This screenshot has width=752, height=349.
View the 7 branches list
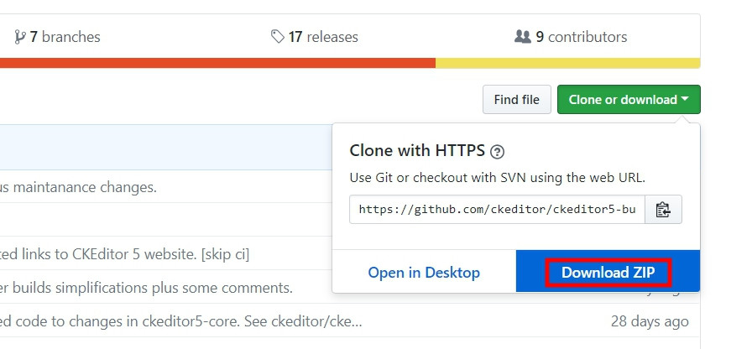[58, 37]
